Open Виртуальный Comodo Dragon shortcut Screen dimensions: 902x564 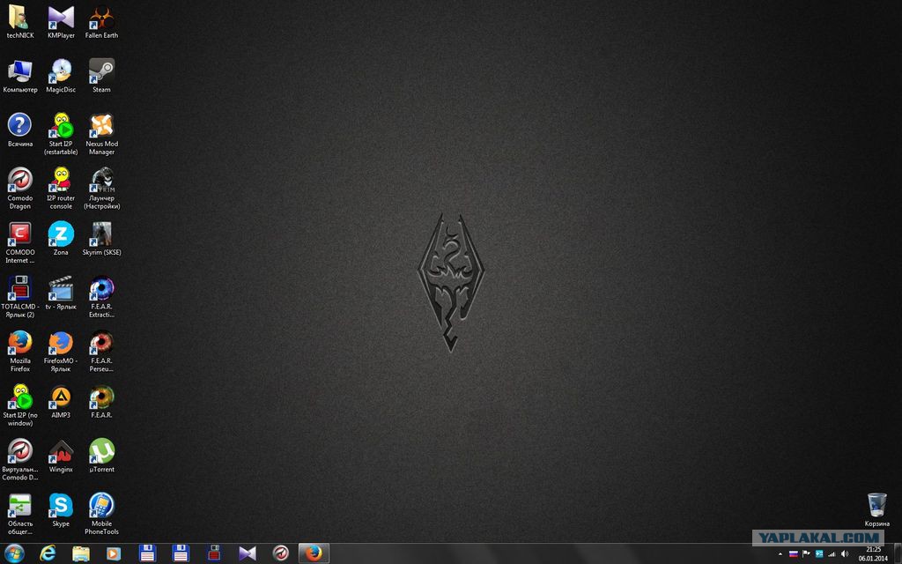point(20,458)
